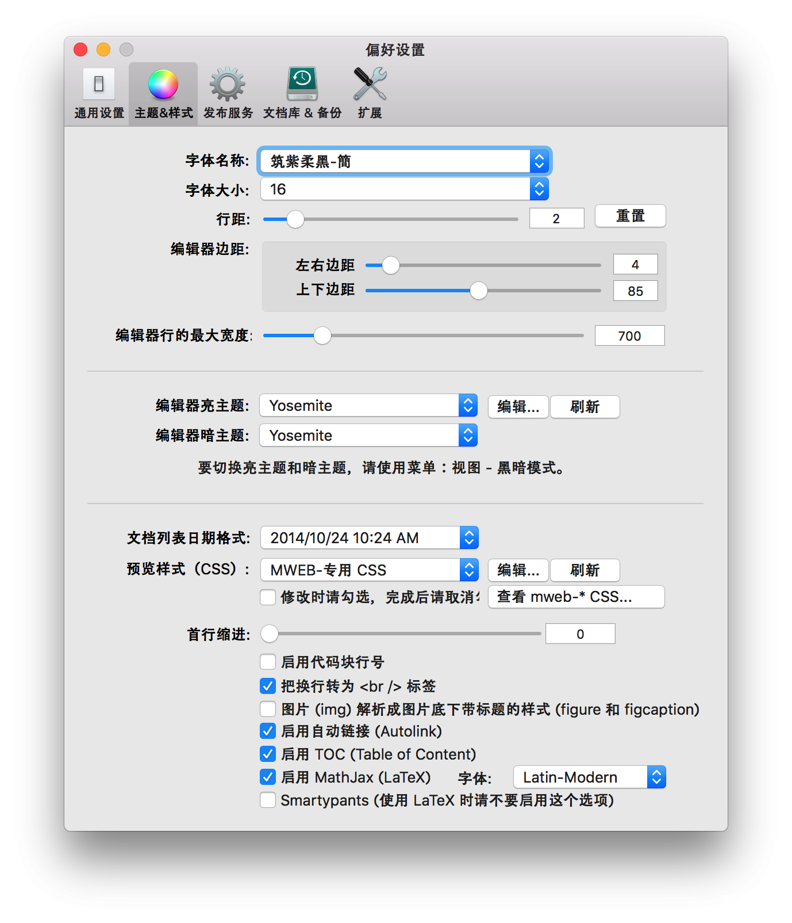Click the 字体大小 text field showing 16
The width and height of the screenshot is (792, 923).
[x=395, y=189]
